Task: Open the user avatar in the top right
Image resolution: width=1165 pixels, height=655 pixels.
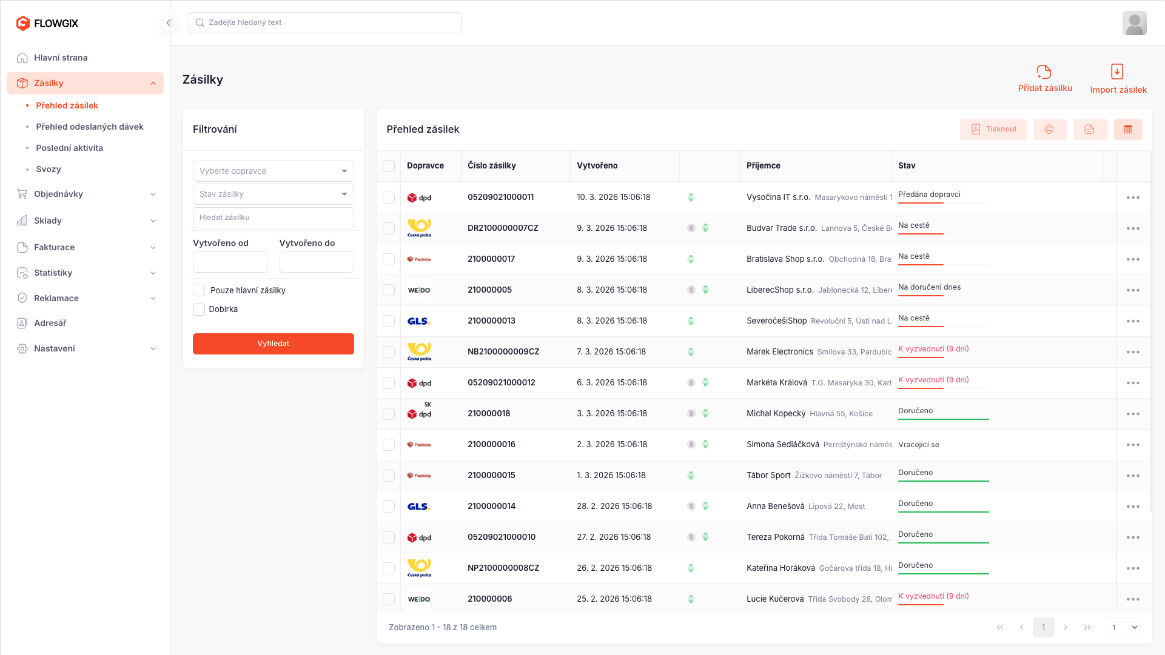Action: point(1133,23)
